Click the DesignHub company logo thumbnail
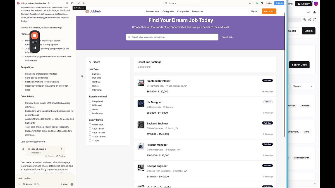Image resolution: width=335 pixels, height=188 pixels. coord(141,104)
